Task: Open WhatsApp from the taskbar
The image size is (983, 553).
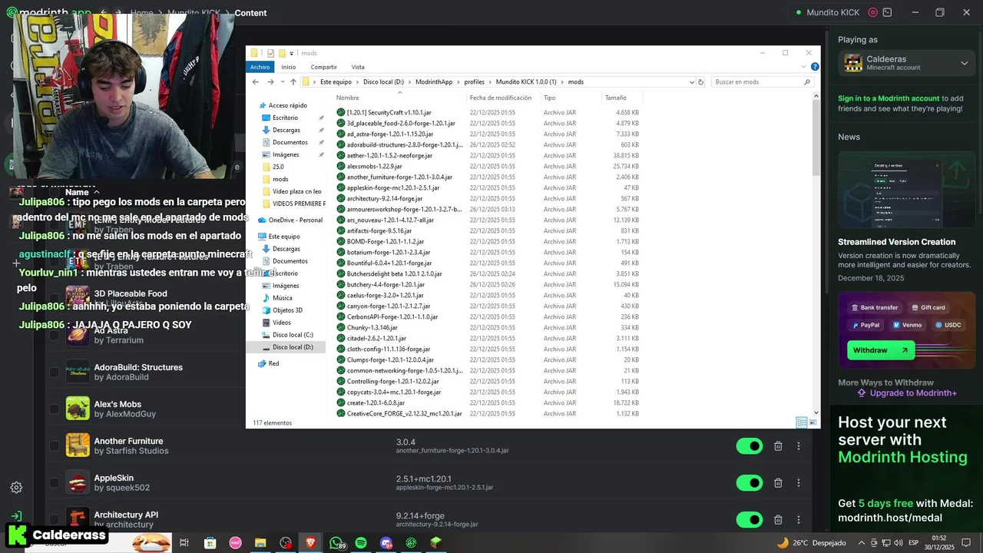Action: coord(336,543)
